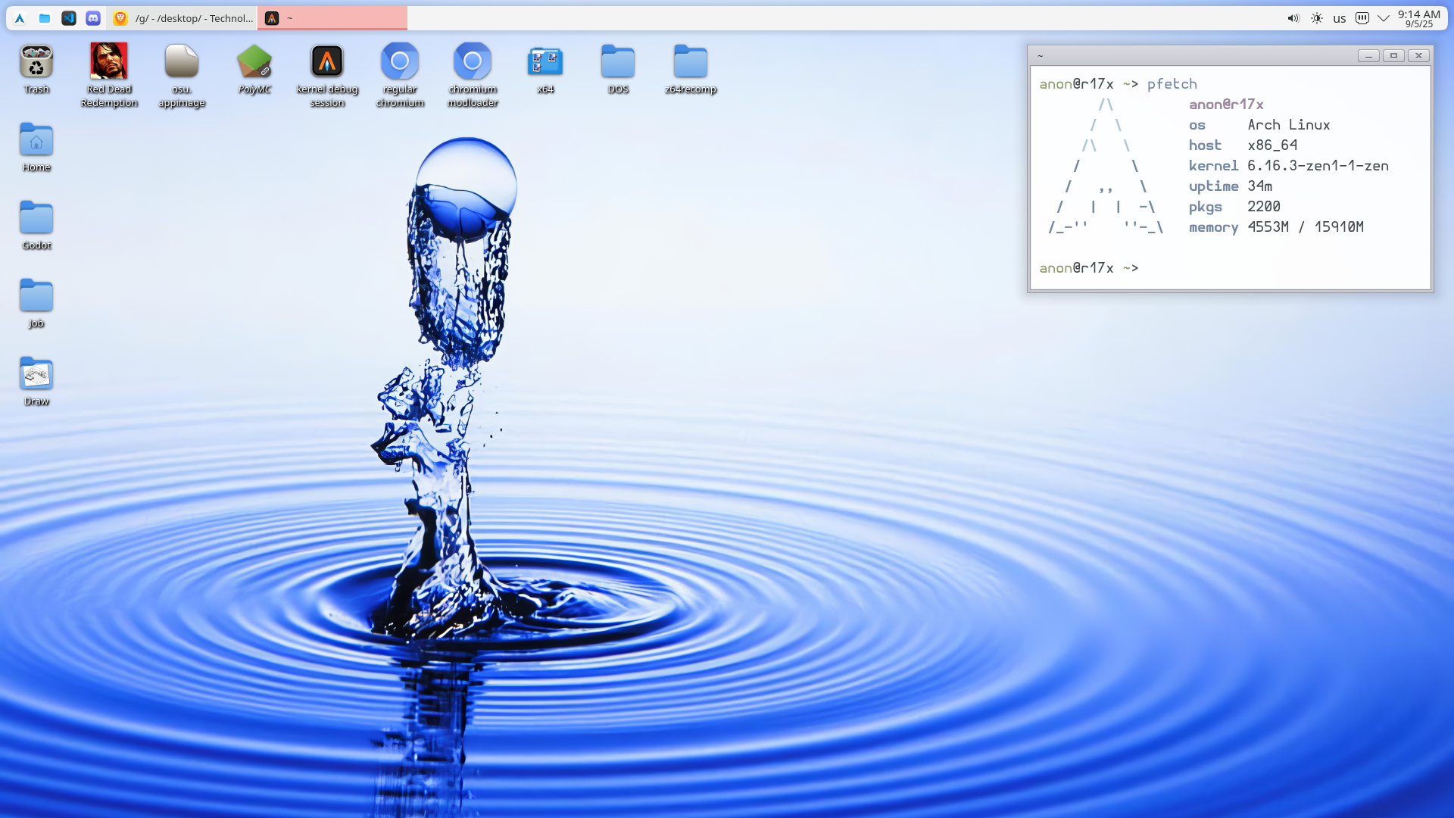The width and height of the screenshot is (1454, 818).
Task: Switch the 'us' keyboard layout indicator
Action: (1340, 18)
